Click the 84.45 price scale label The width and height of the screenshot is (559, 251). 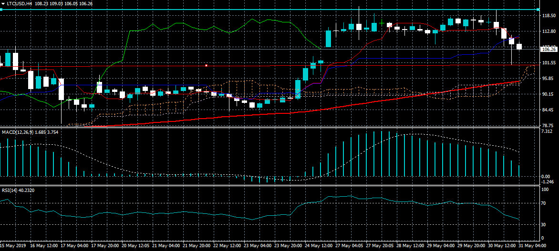pyautogui.click(x=549, y=110)
